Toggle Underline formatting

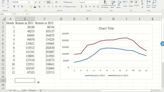tap(22, 6)
